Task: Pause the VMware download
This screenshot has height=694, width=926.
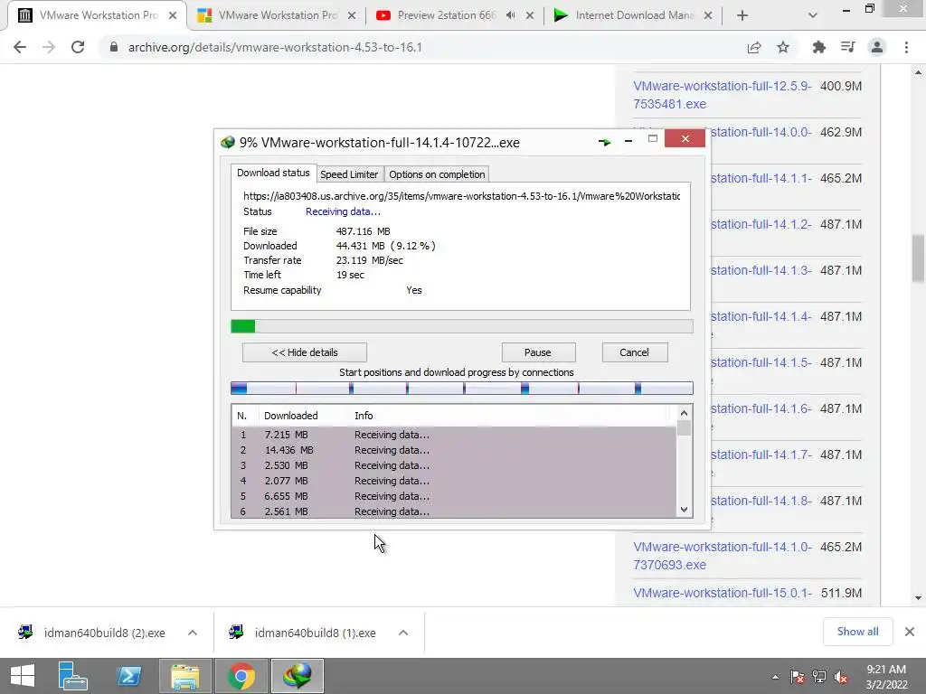Action: tap(537, 352)
